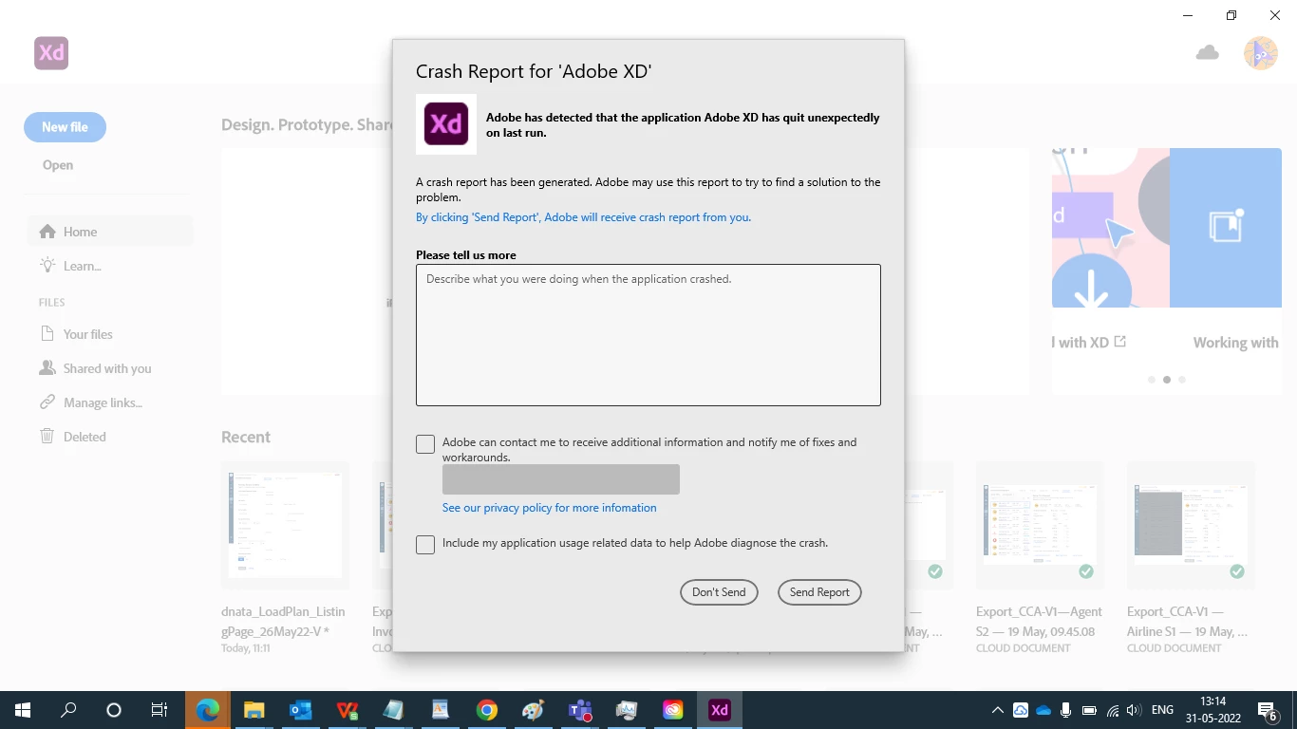This screenshot has width=1297, height=729.
Task: Click the 'with XD' external link icon
Action: (x=1120, y=342)
